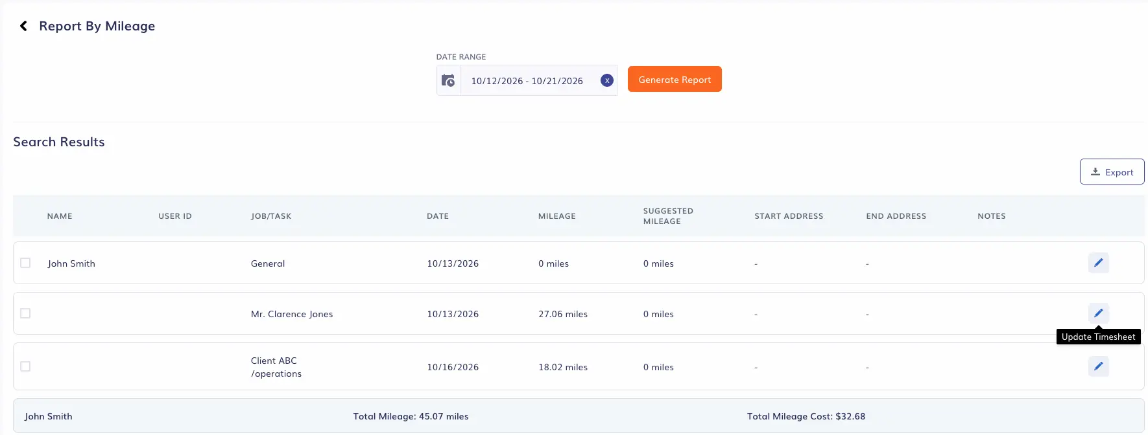Click the SUGGESTED MILEAGE column header

[668, 216]
